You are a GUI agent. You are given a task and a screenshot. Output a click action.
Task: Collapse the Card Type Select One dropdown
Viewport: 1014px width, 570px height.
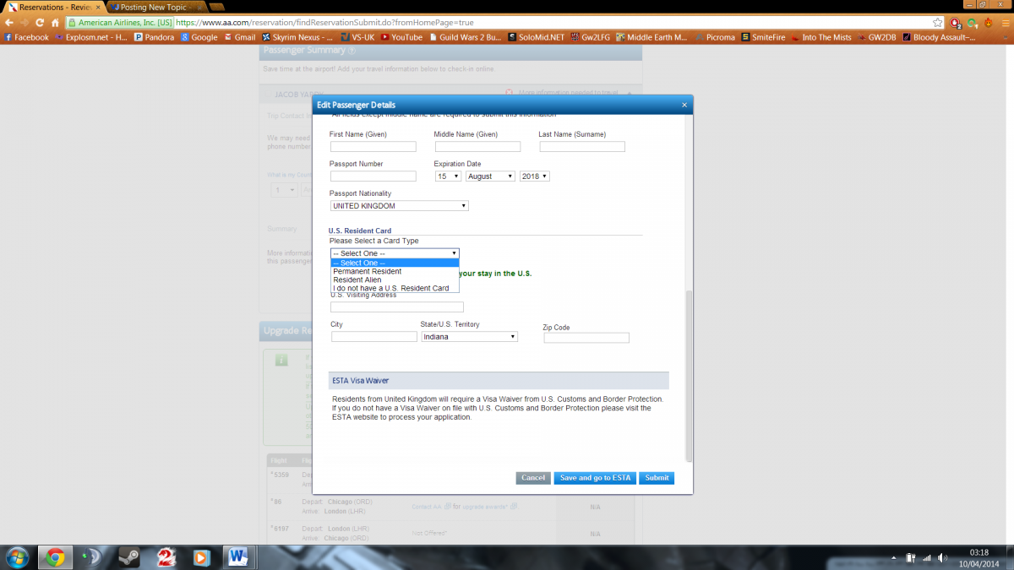[x=395, y=252]
